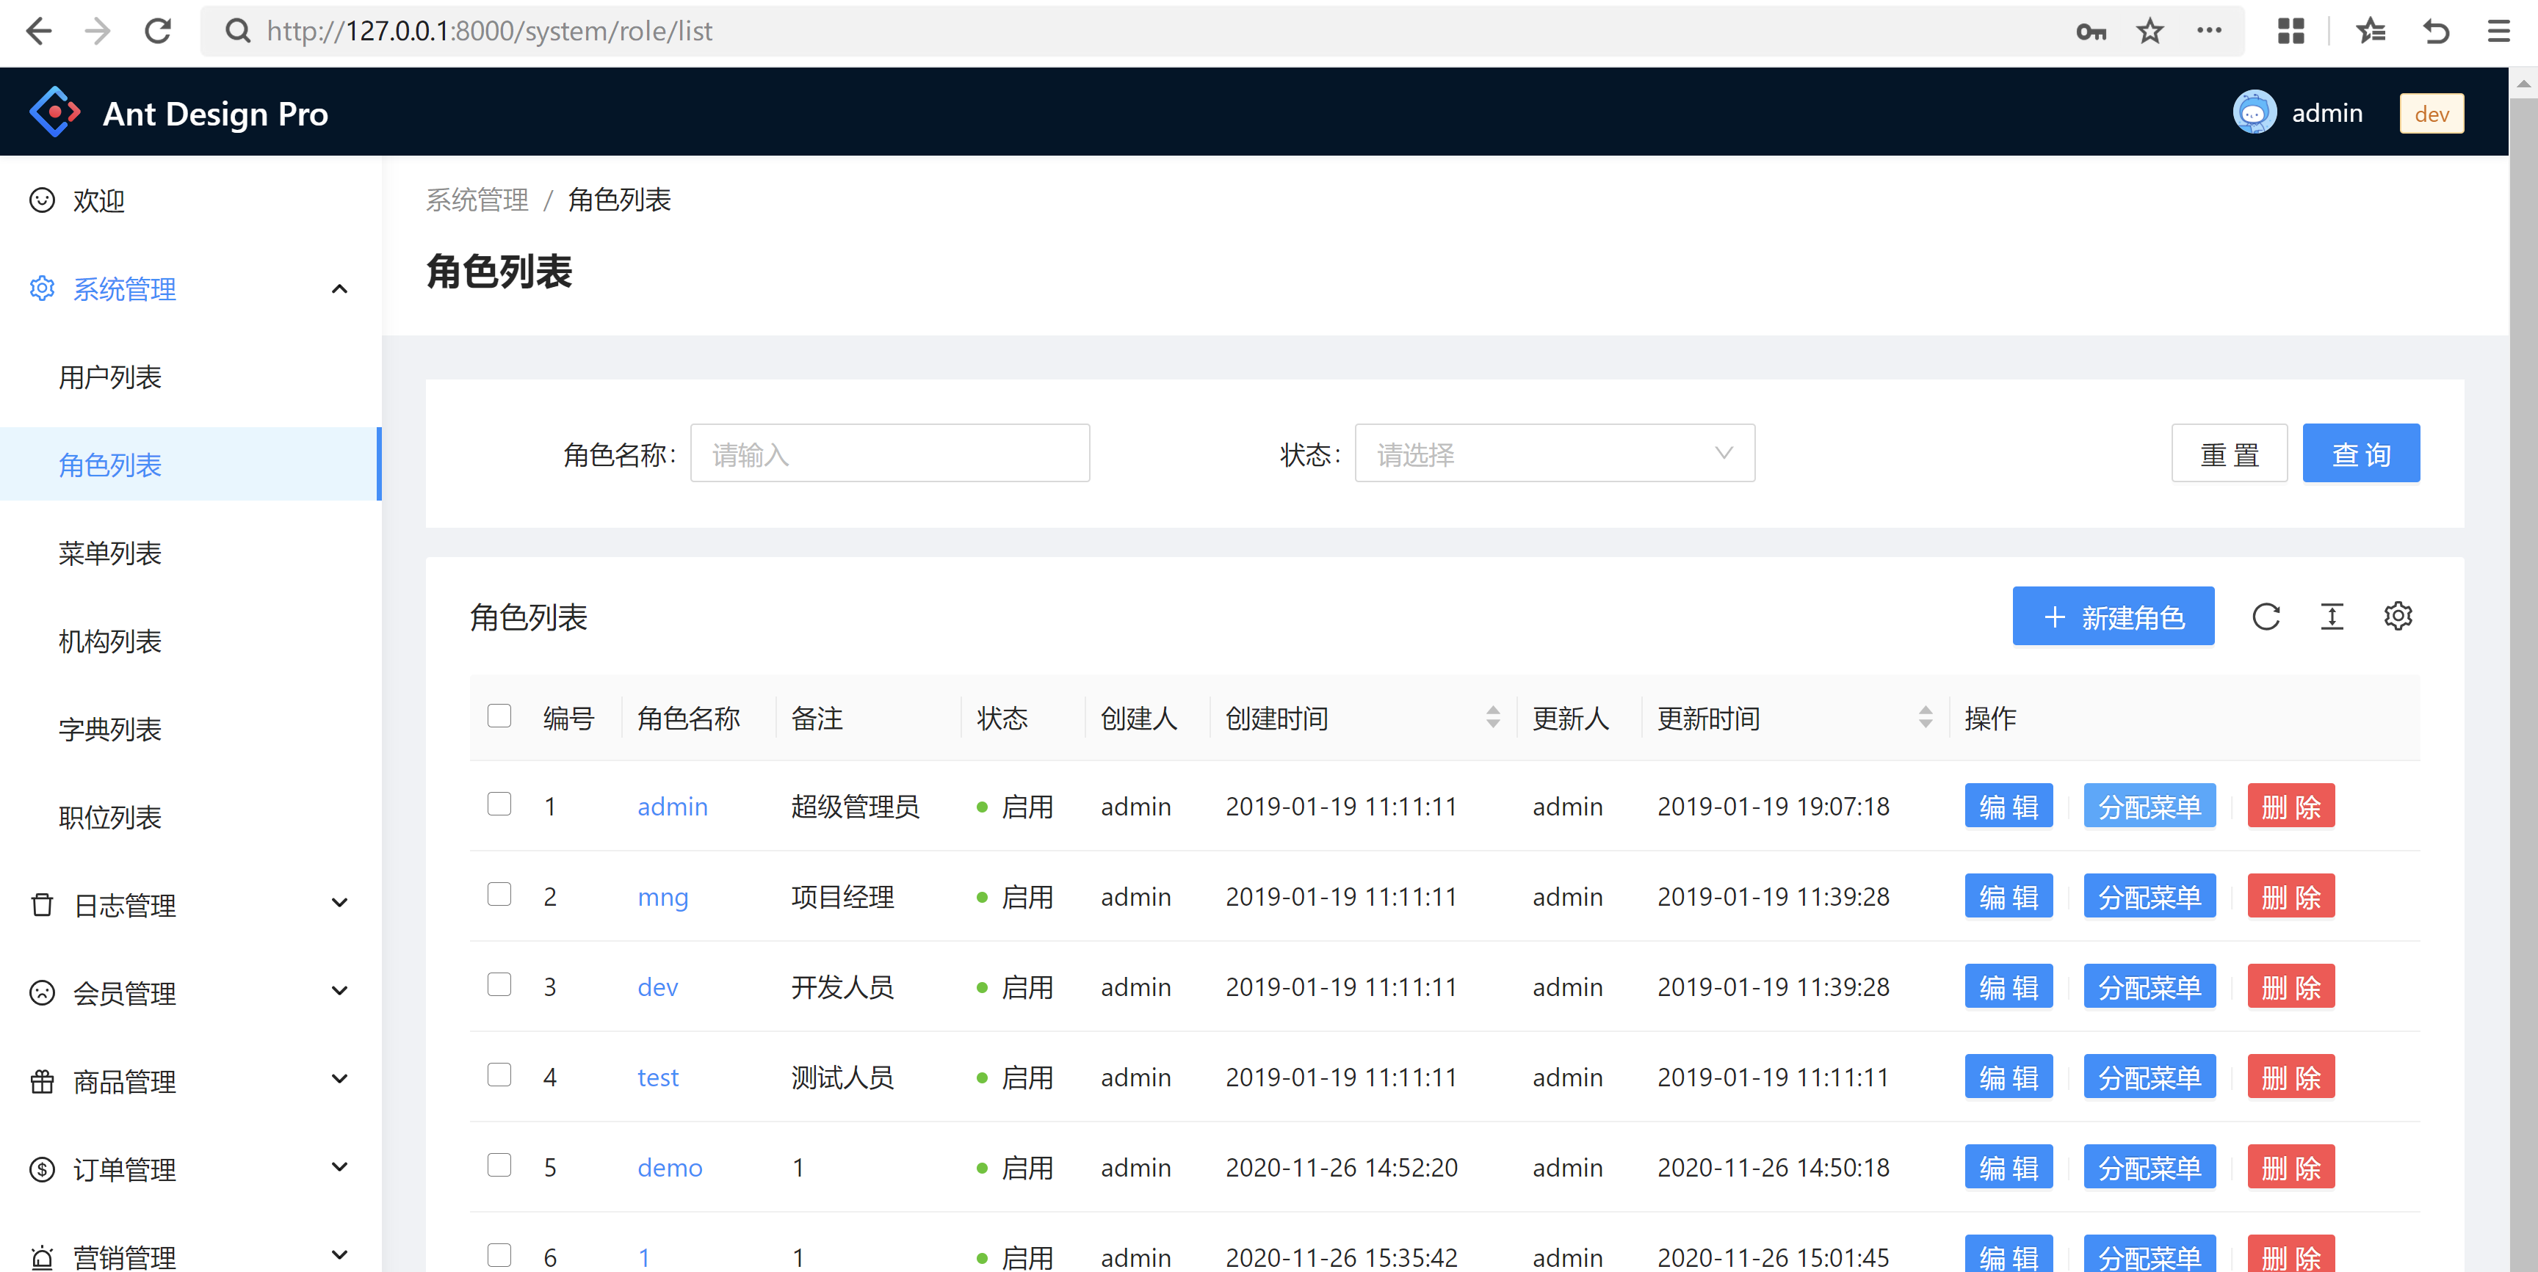Click the Ant Design Pro logo icon
The image size is (2538, 1272).
click(54, 112)
